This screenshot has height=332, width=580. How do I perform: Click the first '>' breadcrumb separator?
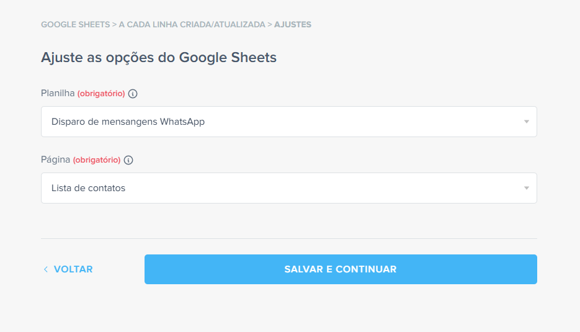[114, 25]
